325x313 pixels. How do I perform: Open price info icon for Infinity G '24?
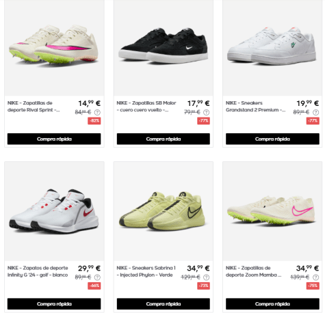[97, 277]
